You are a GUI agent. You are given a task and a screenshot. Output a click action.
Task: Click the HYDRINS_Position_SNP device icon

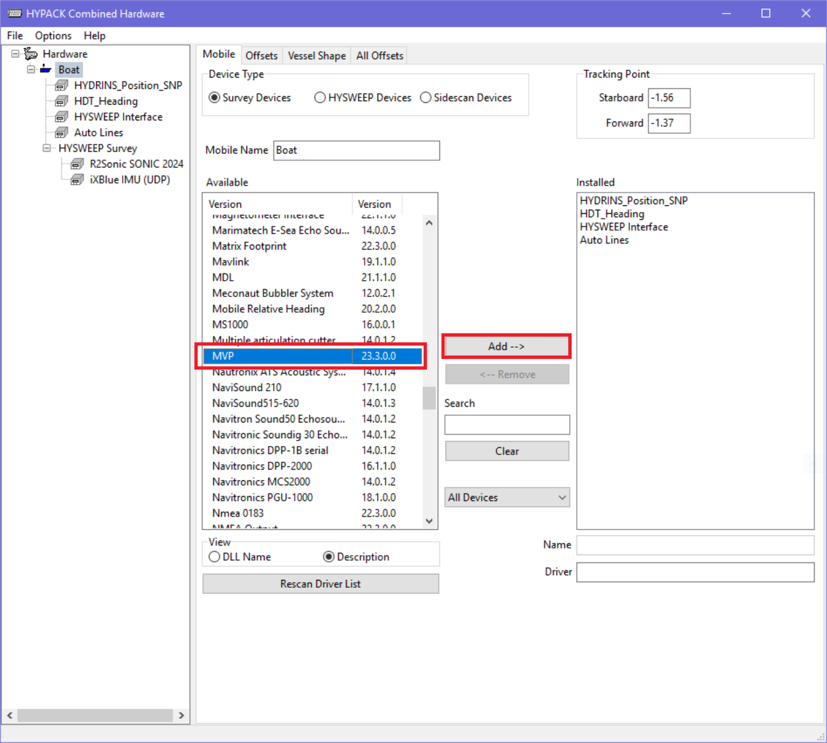61,85
